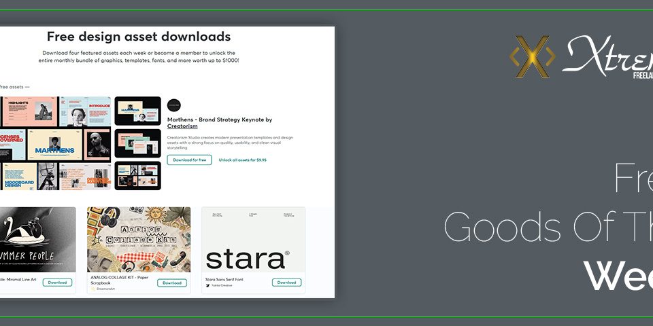Download the Analog Collage Kit asset
Image resolution: width=653 pixels, height=326 pixels.
point(172,283)
